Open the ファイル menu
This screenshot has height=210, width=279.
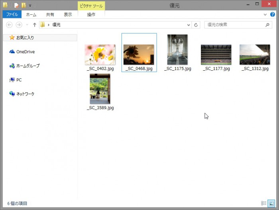12,14
